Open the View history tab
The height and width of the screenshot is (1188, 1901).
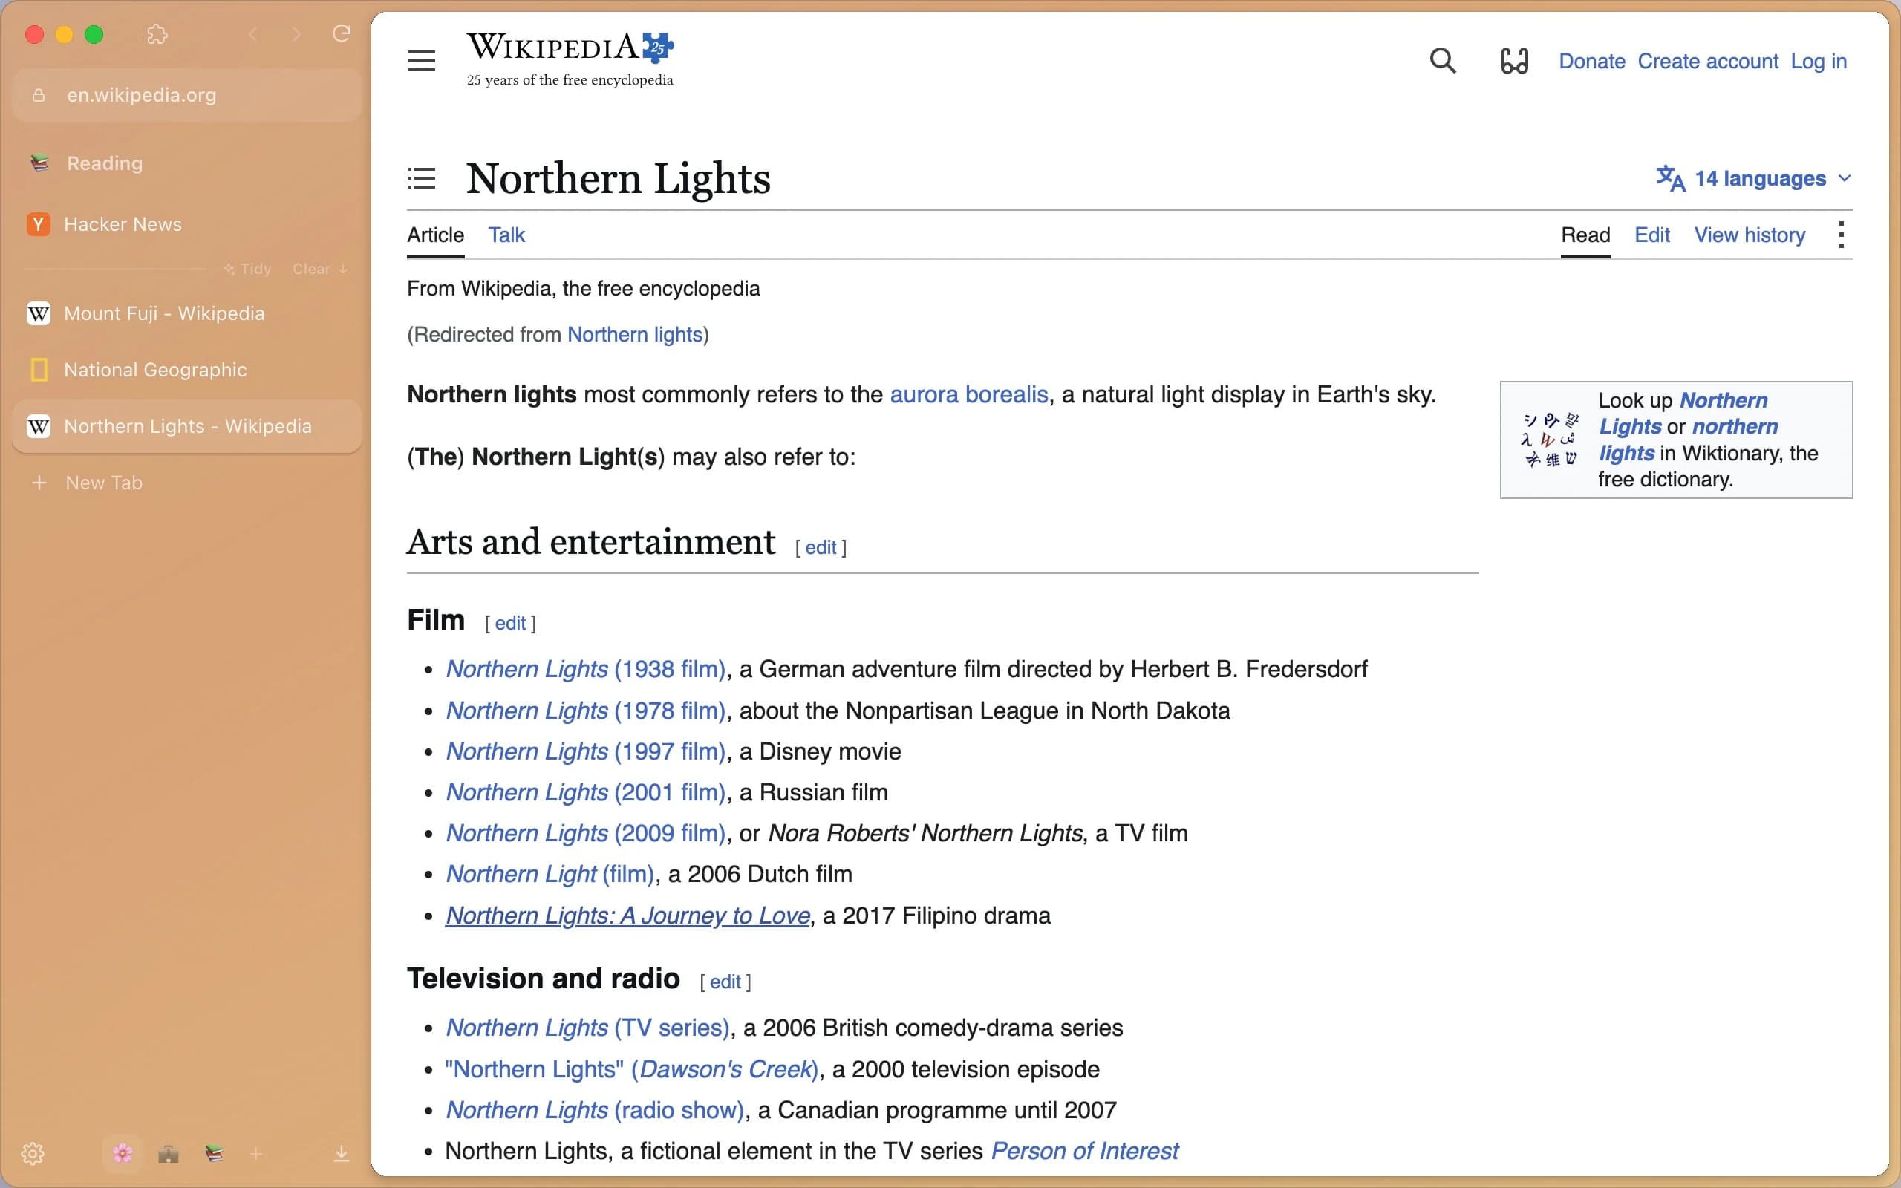click(x=1750, y=234)
